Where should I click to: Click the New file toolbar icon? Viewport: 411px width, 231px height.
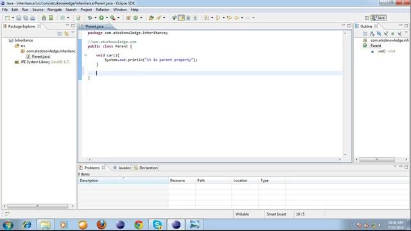point(8,18)
